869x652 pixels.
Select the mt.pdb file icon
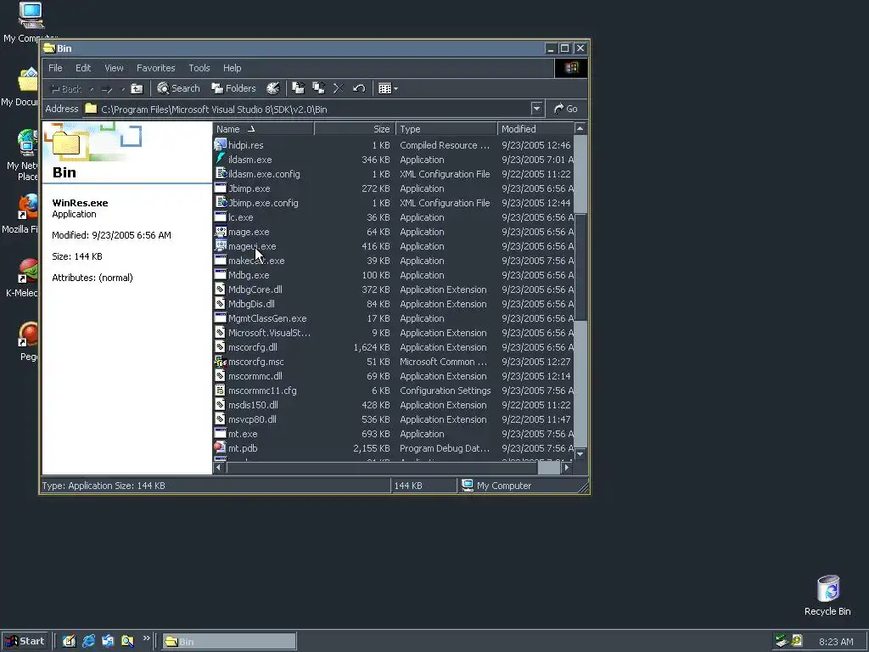(220, 448)
